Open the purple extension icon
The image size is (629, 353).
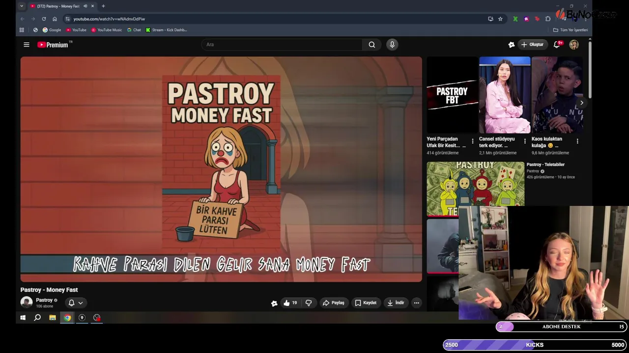526,19
